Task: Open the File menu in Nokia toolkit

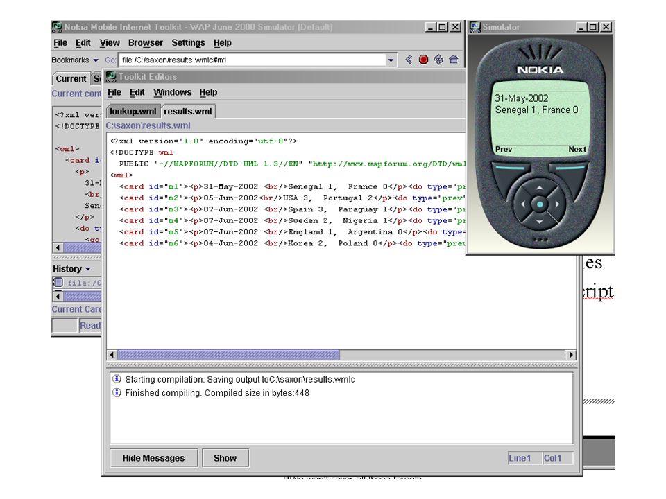Action: pyautogui.click(x=60, y=43)
